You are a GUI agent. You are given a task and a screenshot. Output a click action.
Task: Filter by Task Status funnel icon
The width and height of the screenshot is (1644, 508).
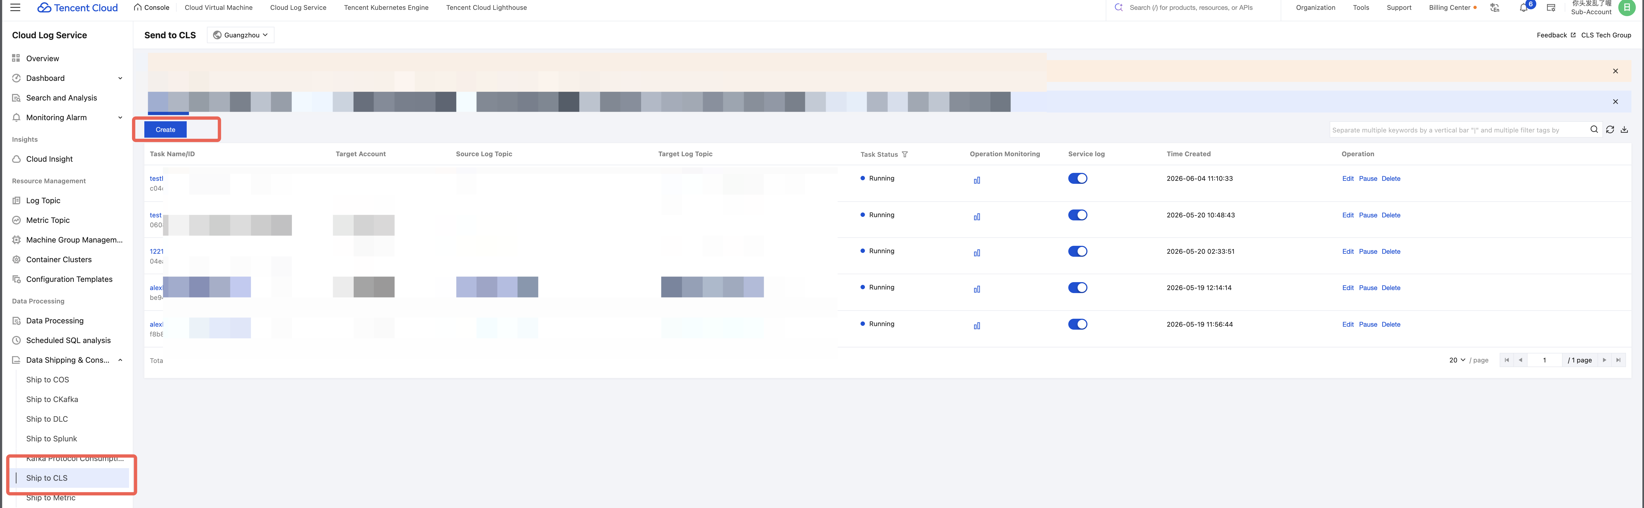(904, 154)
